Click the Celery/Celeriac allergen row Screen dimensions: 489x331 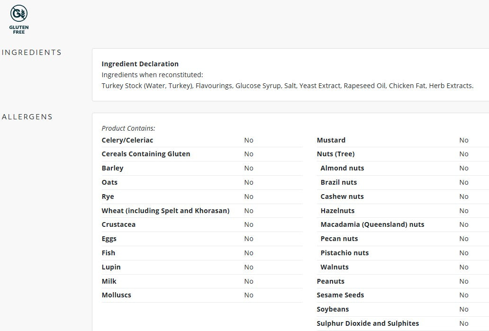[202, 140]
